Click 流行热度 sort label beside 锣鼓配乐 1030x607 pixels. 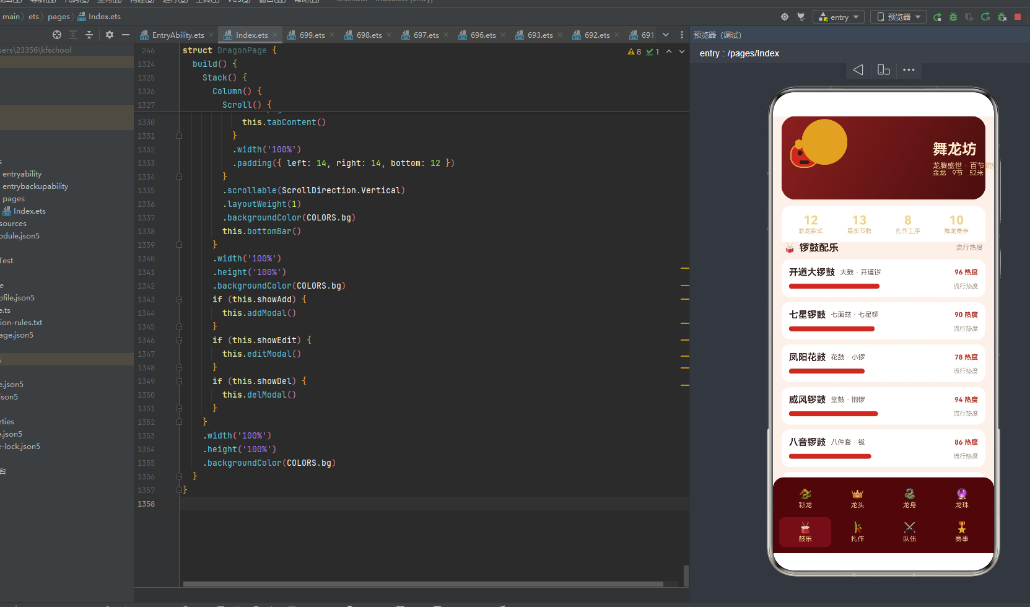pyautogui.click(x=969, y=248)
